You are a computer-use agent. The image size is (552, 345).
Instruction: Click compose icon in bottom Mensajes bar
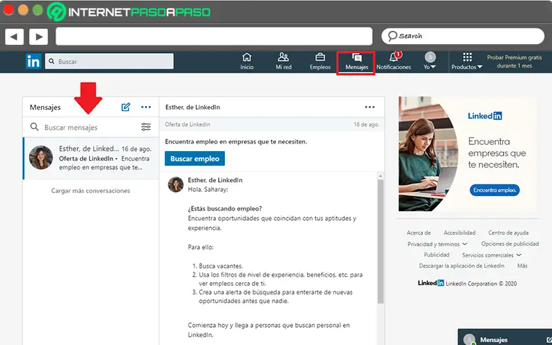pos(548,339)
